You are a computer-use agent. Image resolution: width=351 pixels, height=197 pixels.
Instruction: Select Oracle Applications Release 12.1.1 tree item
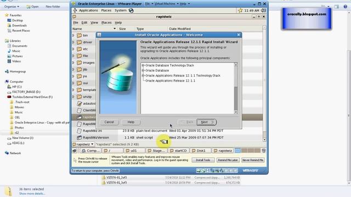pos(170,80)
